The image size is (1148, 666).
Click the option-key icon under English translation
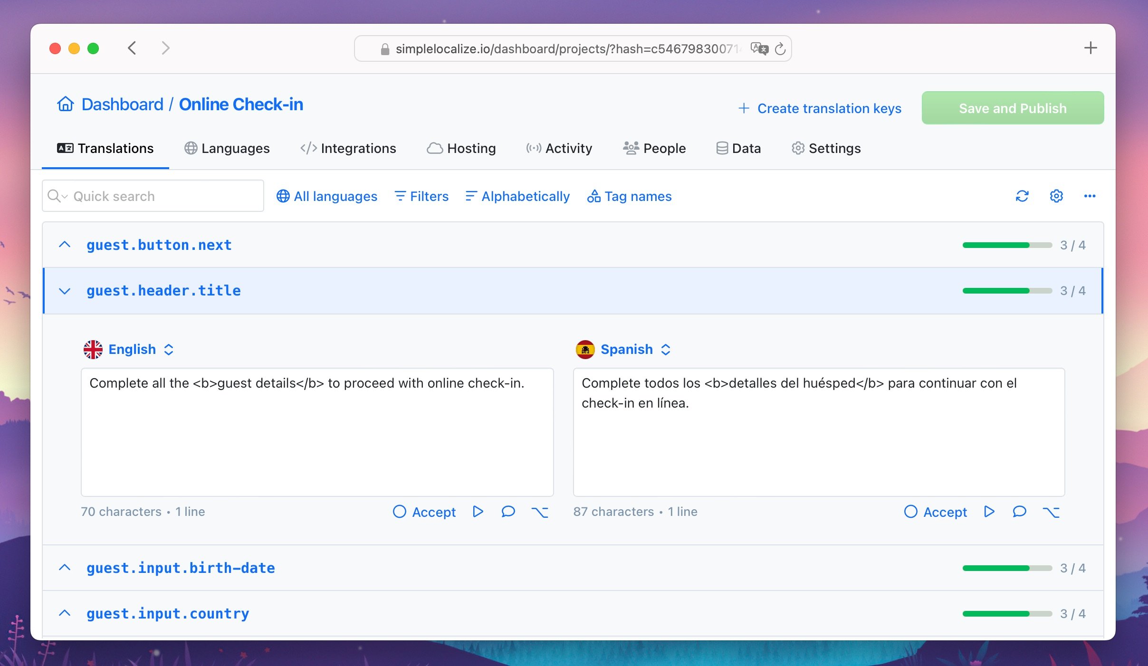click(540, 512)
